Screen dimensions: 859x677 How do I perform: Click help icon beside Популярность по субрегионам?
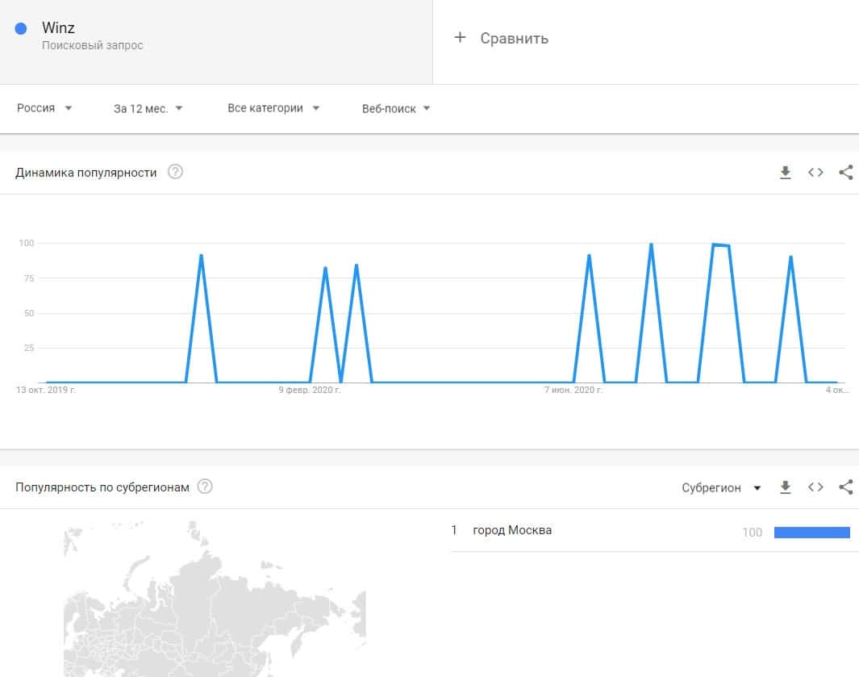point(205,487)
